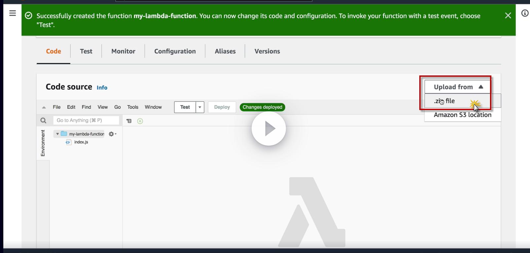Collapse the my-lambda-function folder arrow
The width and height of the screenshot is (530, 253).
point(57,134)
